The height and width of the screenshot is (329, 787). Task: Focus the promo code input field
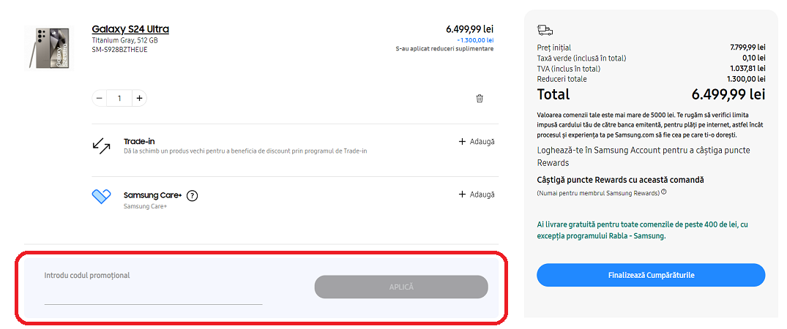coord(153,294)
